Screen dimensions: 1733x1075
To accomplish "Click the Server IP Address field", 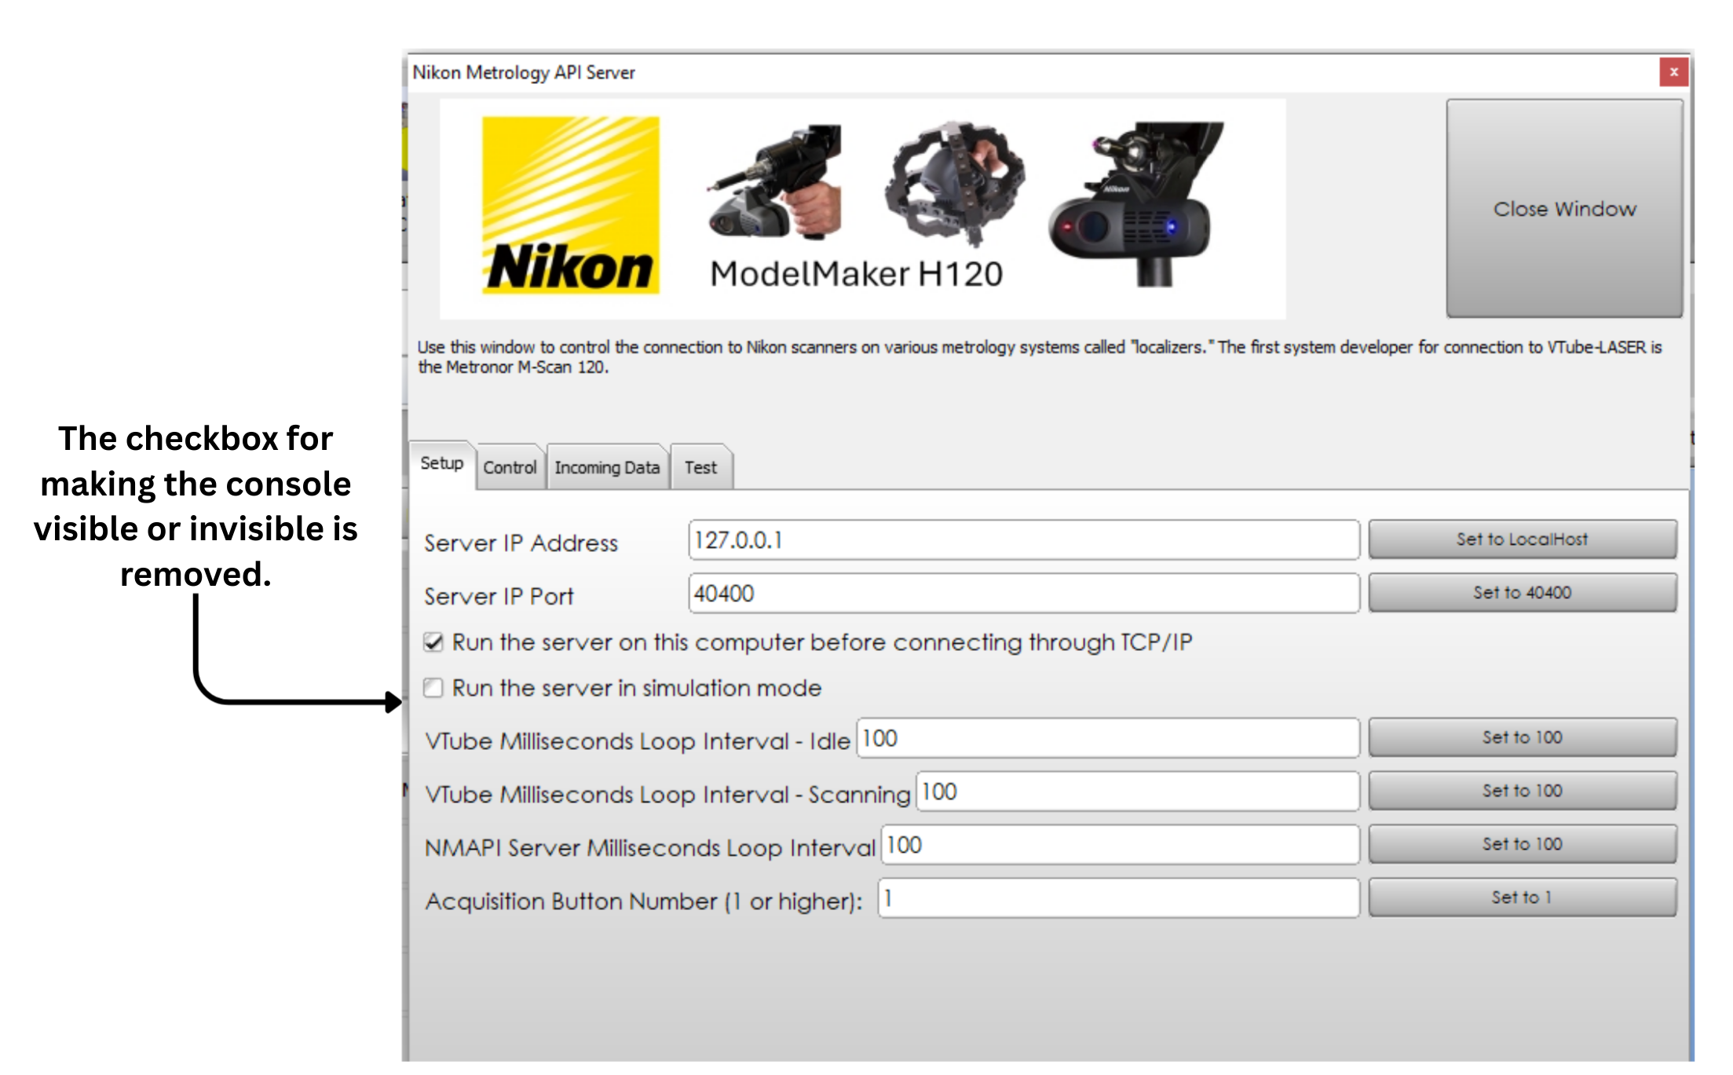I will (1024, 540).
